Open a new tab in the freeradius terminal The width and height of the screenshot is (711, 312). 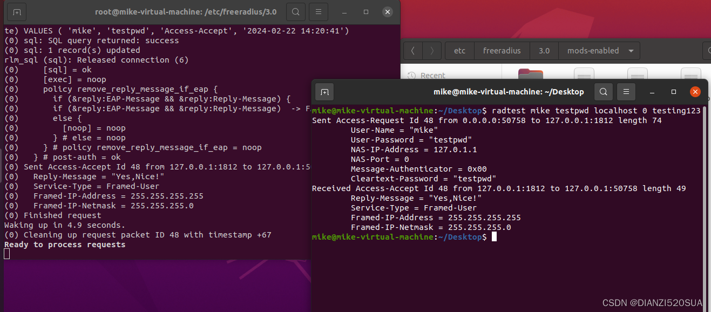(x=17, y=11)
